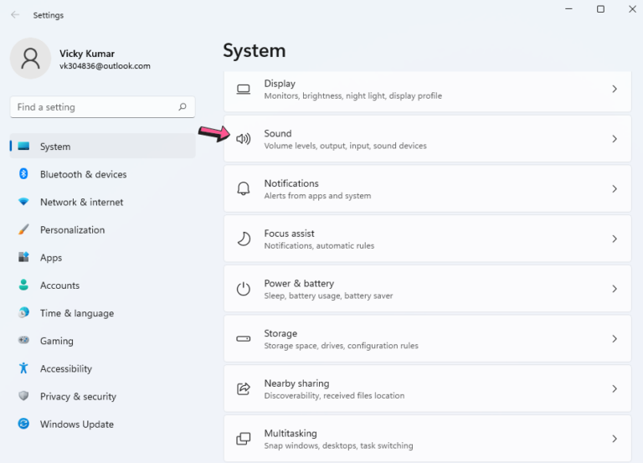Click the Storage drive icon
Image resolution: width=643 pixels, height=463 pixels.
244,339
